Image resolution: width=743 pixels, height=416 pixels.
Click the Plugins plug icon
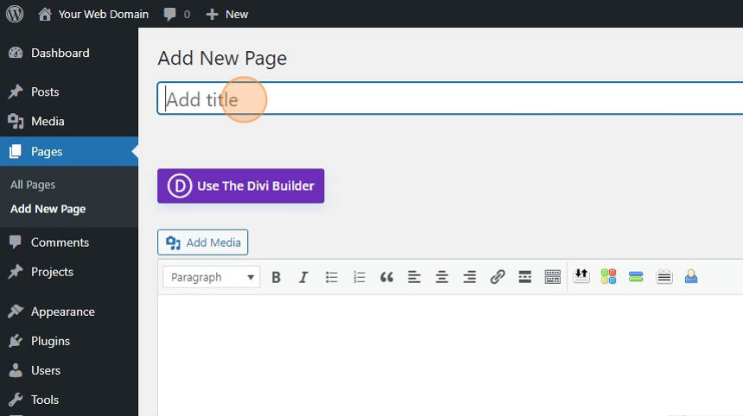[16, 341]
